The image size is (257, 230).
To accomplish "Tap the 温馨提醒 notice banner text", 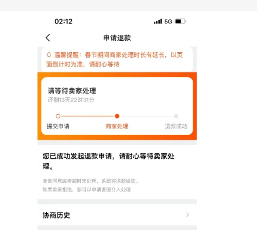I will 115,59.
